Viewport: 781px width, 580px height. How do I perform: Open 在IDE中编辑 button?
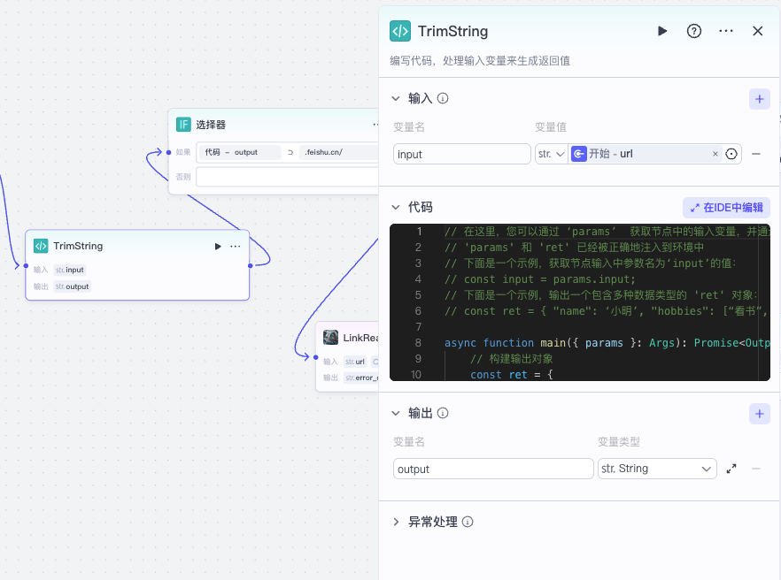(726, 208)
